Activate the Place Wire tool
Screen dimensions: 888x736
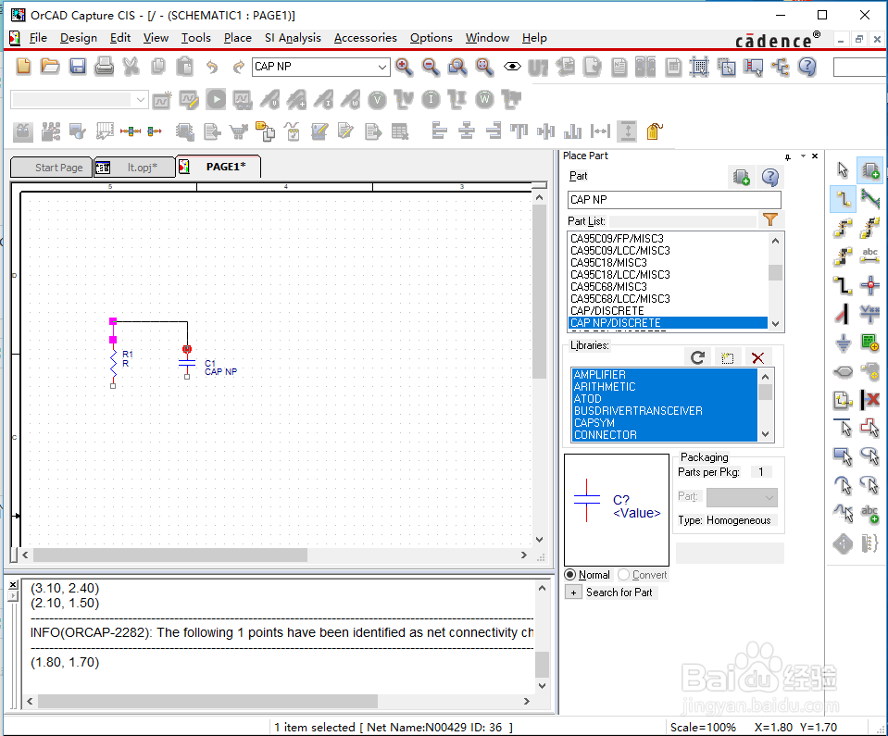[x=843, y=199]
